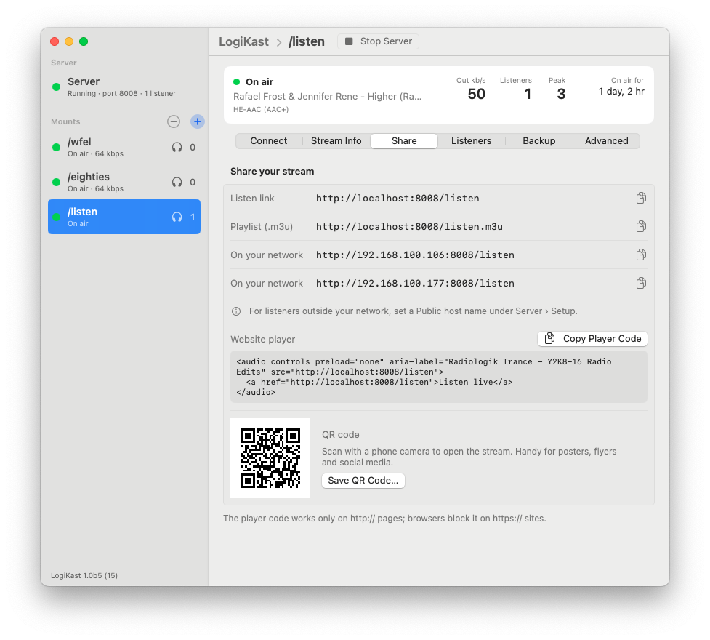The width and height of the screenshot is (710, 640).
Task: Click the now-playing track Rafael Frost title
Action: 327,97
